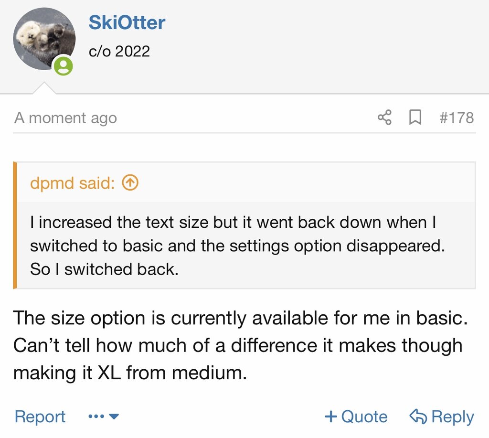Click the up-arrow icon beside "dpmd said:"

tap(130, 183)
